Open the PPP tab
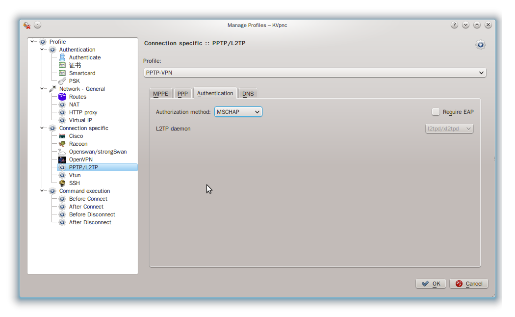Image resolution: width=515 pixels, height=317 pixels. coord(182,94)
